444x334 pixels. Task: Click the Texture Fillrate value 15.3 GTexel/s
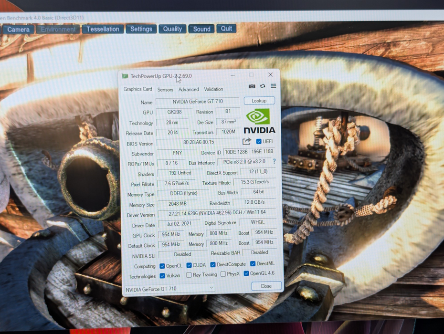pos(254,182)
